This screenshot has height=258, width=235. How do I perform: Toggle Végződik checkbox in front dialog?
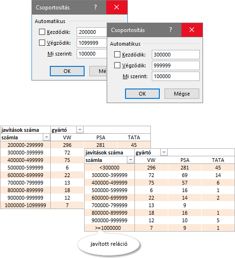(117, 65)
